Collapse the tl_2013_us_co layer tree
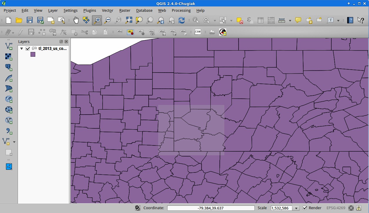Screen dimensions: 369x213 coord(21,49)
